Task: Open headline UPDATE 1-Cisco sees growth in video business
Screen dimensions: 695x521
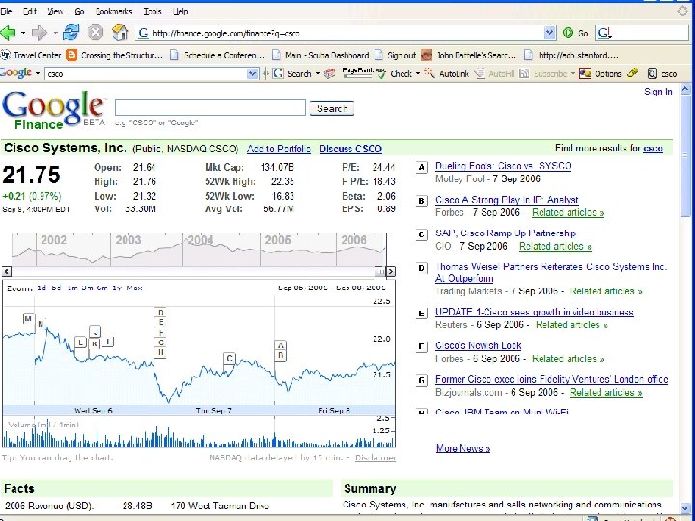Action: click(534, 312)
